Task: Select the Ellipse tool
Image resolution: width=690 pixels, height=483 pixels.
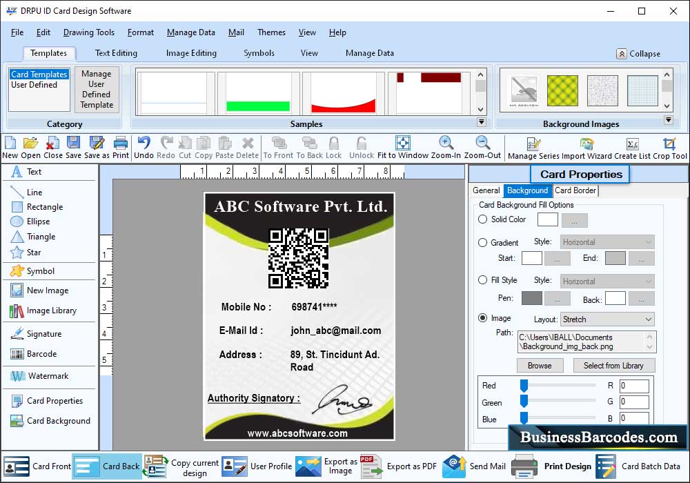Action: pos(30,221)
